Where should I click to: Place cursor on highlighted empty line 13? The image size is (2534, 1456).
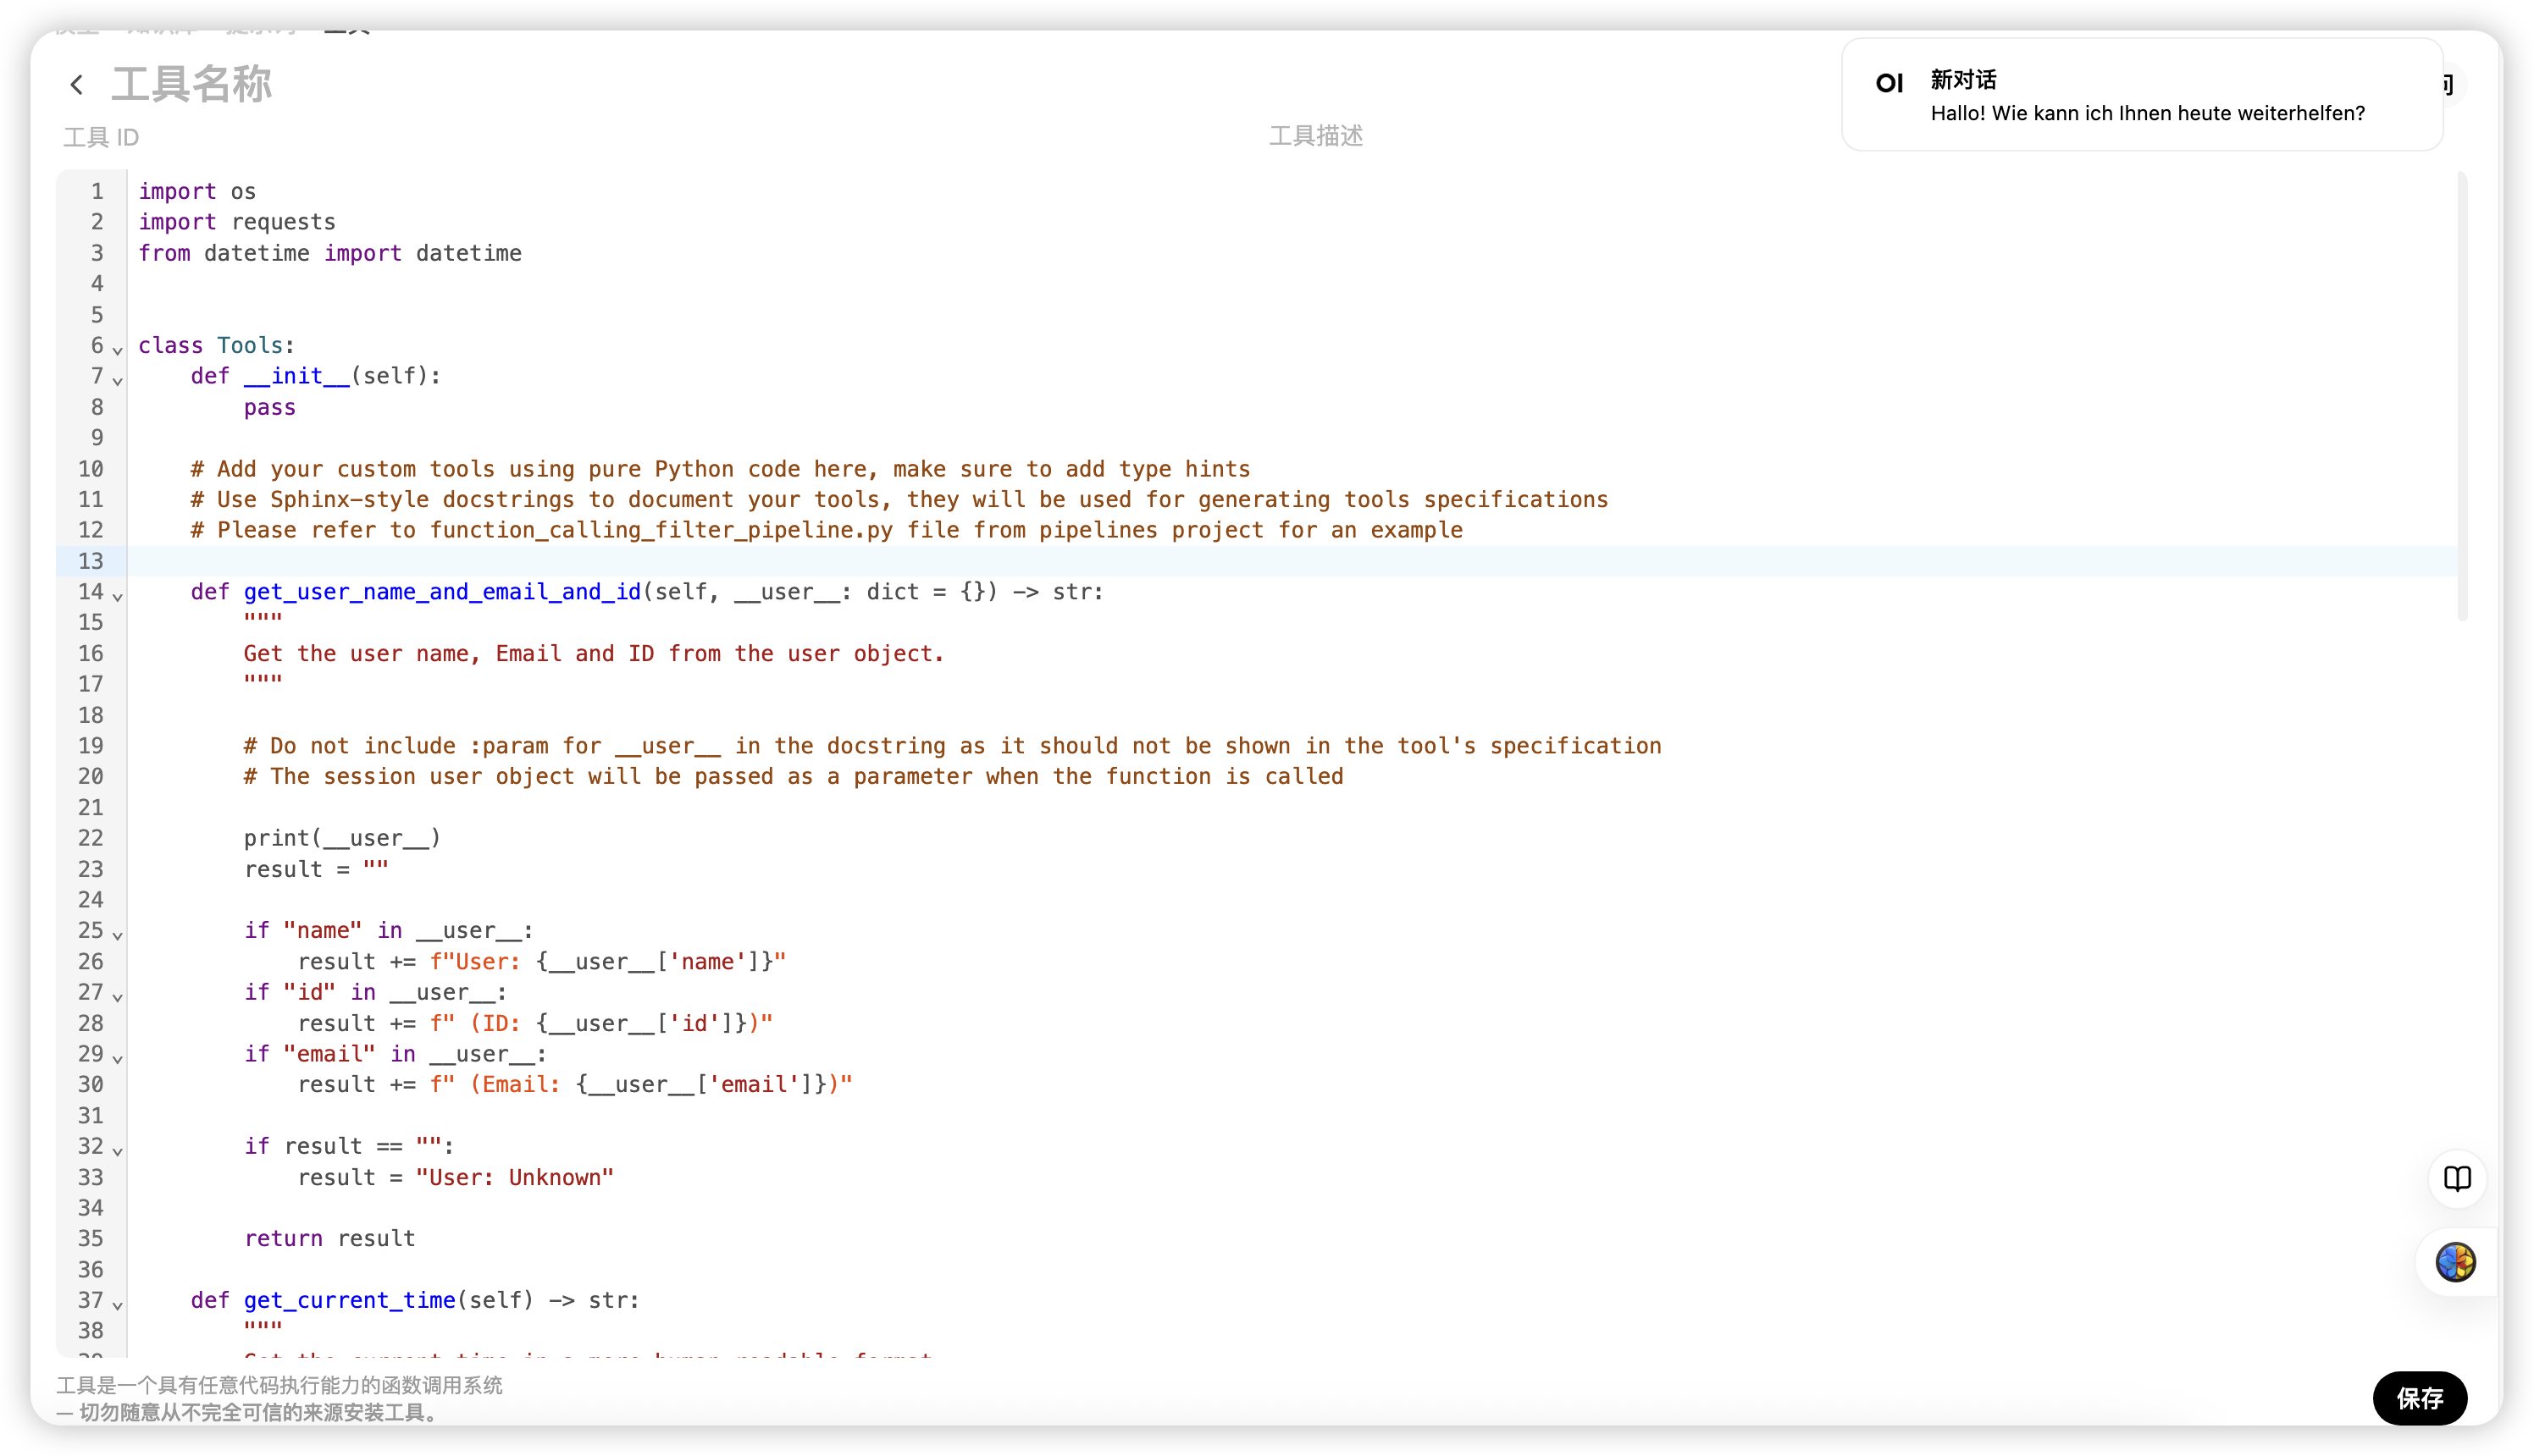[800, 561]
